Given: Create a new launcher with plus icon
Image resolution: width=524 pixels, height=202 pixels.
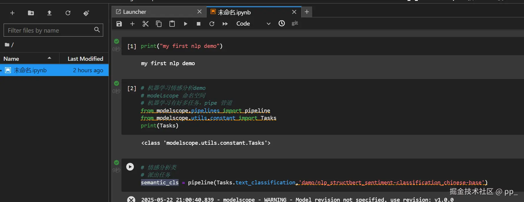Looking at the screenshot, I should (12, 13).
